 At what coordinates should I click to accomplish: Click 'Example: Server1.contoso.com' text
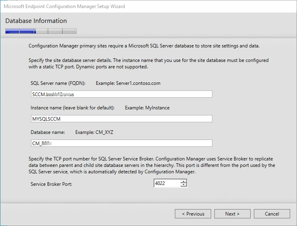point(128,83)
